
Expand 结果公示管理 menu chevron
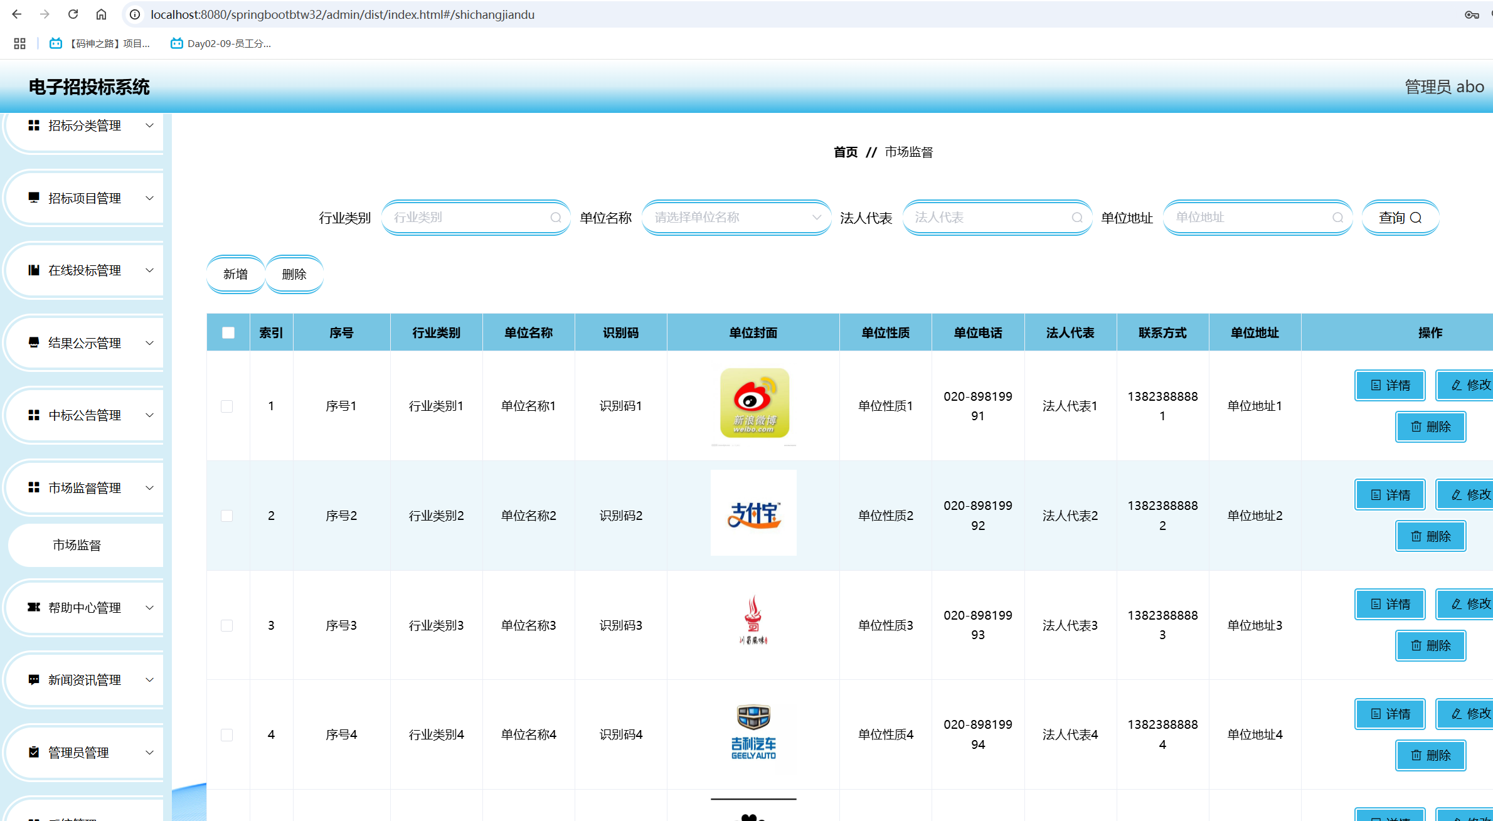tap(150, 342)
